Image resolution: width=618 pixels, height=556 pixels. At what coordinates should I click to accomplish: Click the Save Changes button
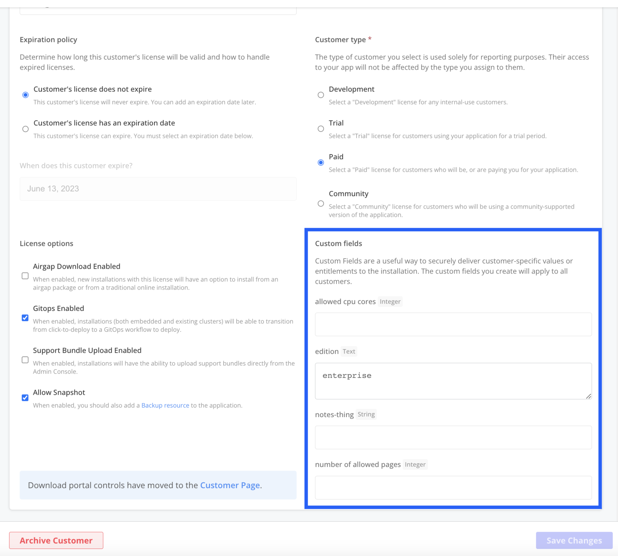click(x=574, y=540)
